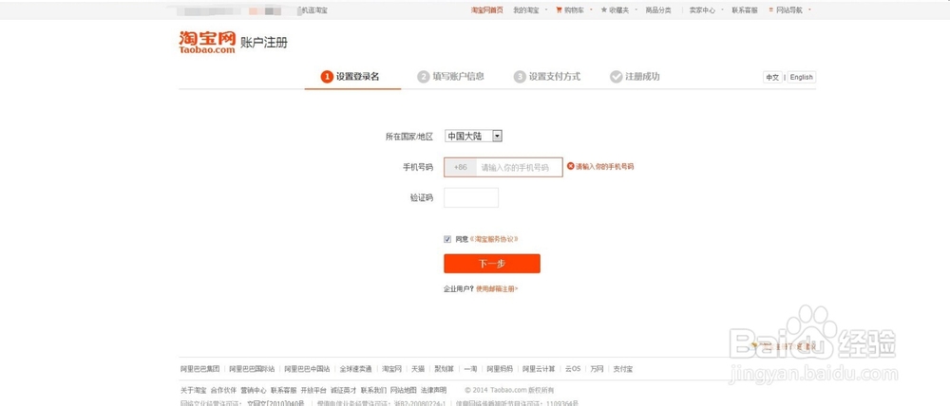This screenshot has width=950, height=406.
Task: Open footer link 天猫
Action: [x=418, y=368]
